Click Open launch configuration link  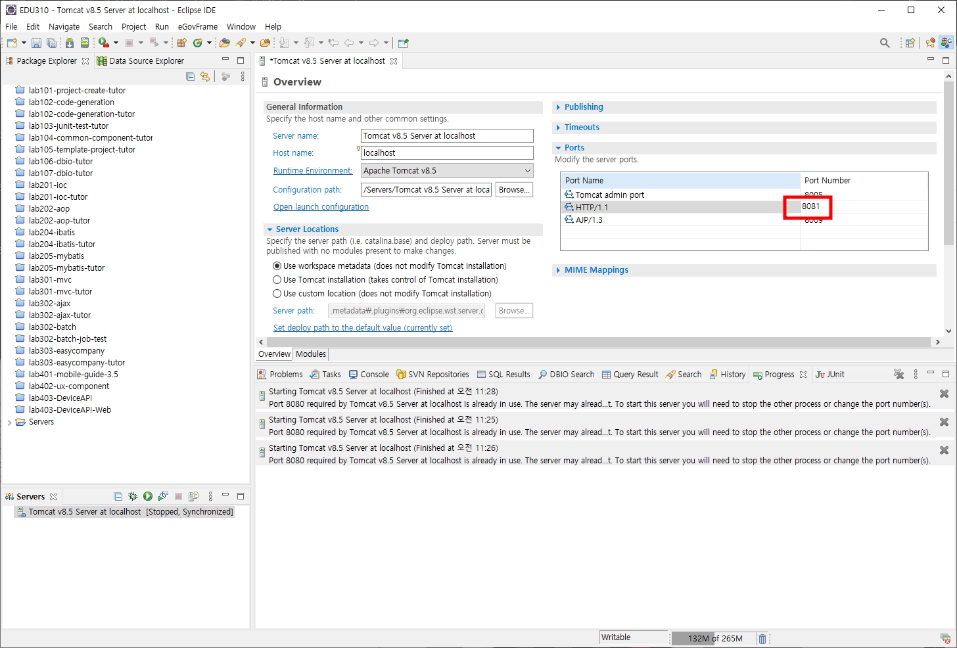click(321, 207)
